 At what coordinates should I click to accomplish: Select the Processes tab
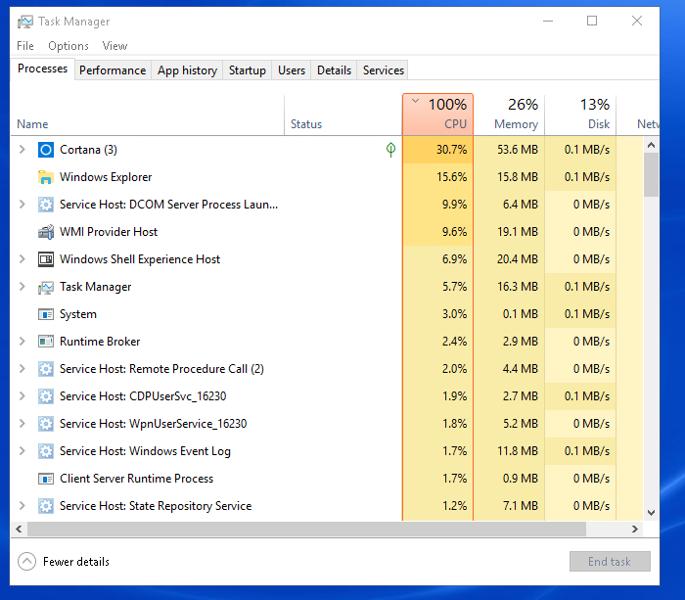pyautogui.click(x=42, y=69)
